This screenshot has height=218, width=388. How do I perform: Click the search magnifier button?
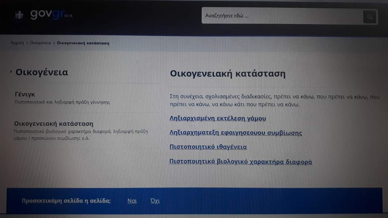pyautogui.click(x=370, y=17)
